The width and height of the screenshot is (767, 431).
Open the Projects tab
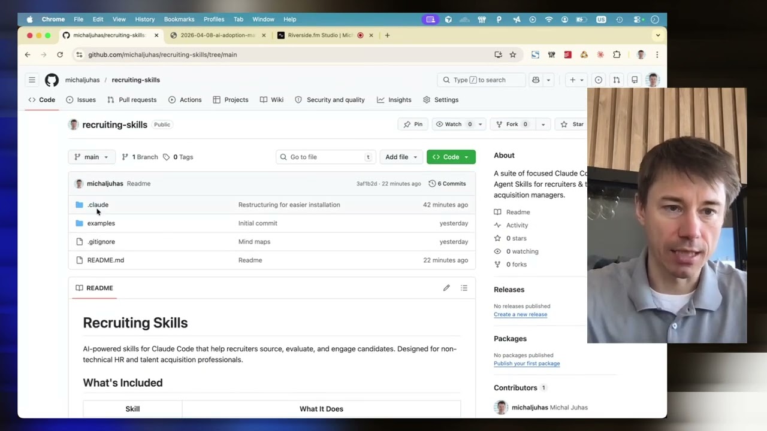231,100
